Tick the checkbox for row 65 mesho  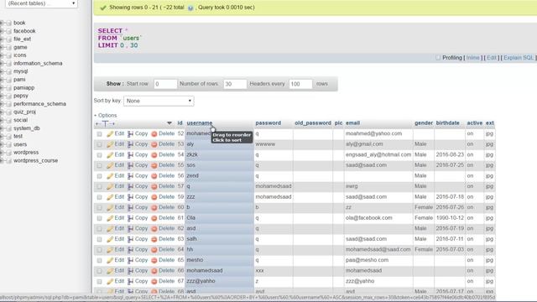99,261
